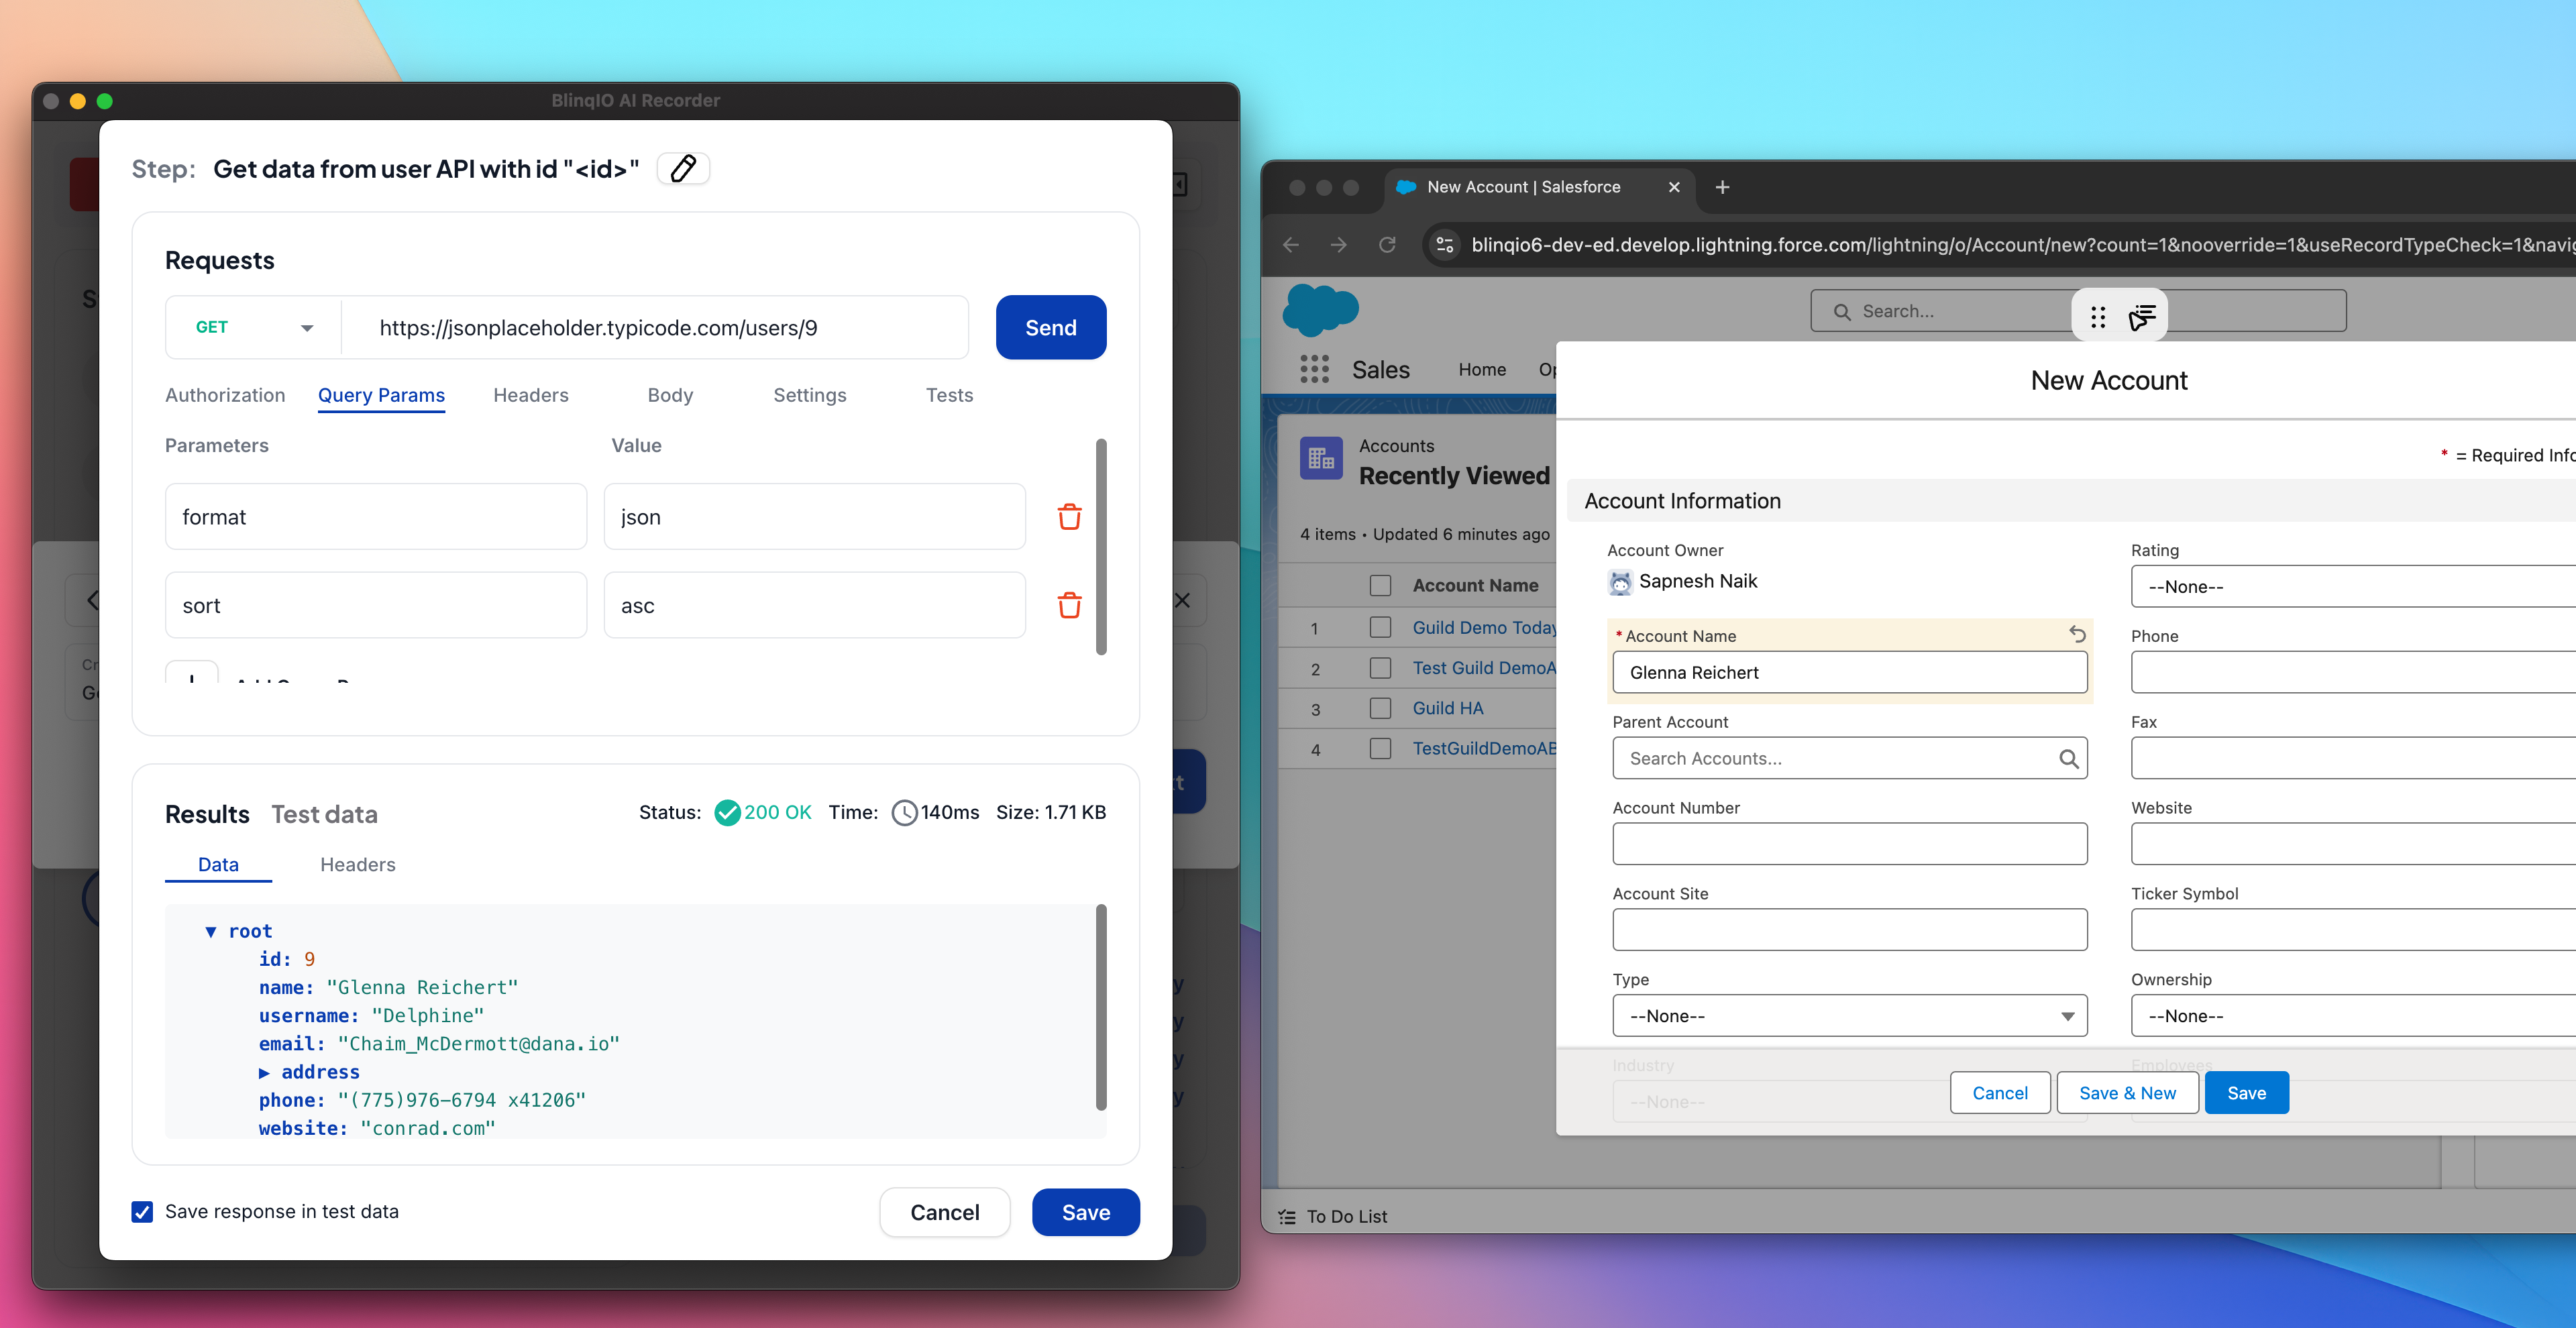Click the pencil icon to edit step name
Viewport: 2576px width, 1328px height.
tap(683, 169)
